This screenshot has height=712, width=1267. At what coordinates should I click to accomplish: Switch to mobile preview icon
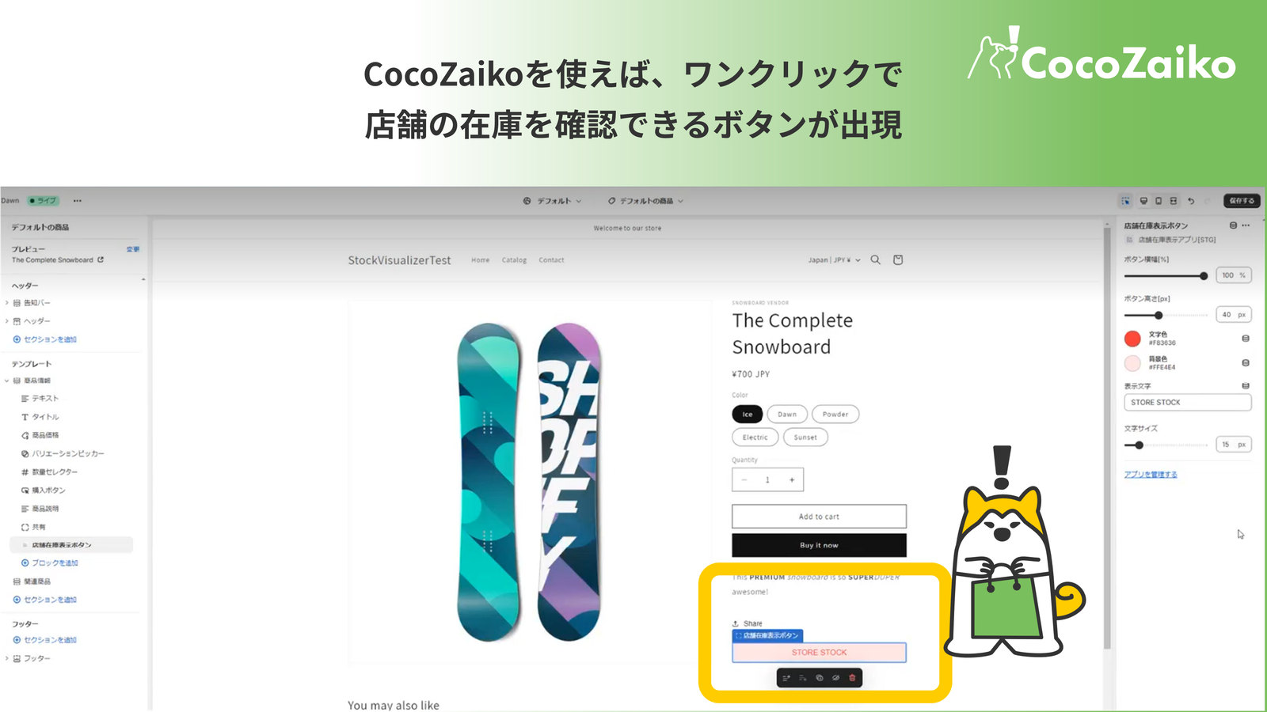click(x=1159, y=201)
